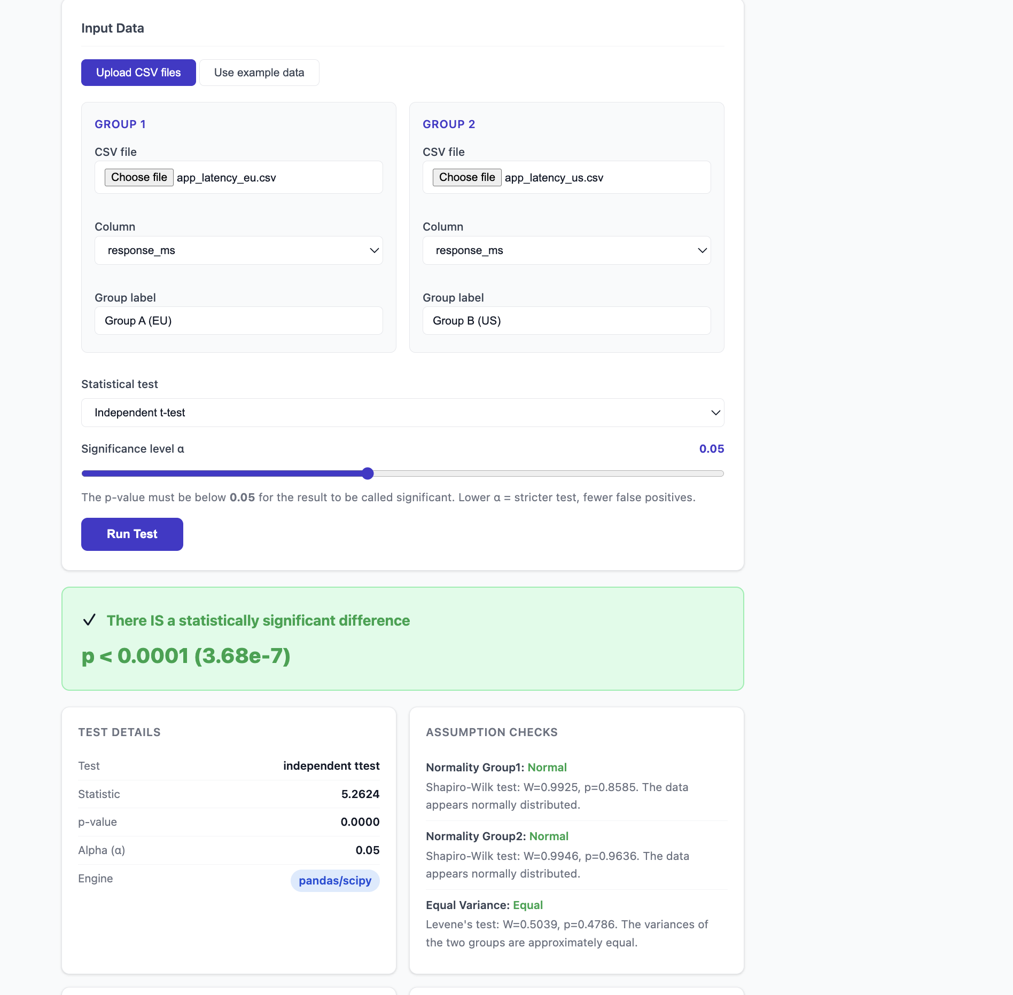Viewport: 1013px width, 995px height.
Task: Click the TEST DETAILS heading
Action: pos(119,732)
